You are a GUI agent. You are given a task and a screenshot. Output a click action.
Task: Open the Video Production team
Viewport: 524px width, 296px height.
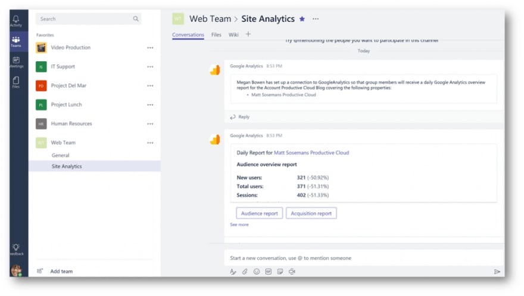tap(70, 48)
